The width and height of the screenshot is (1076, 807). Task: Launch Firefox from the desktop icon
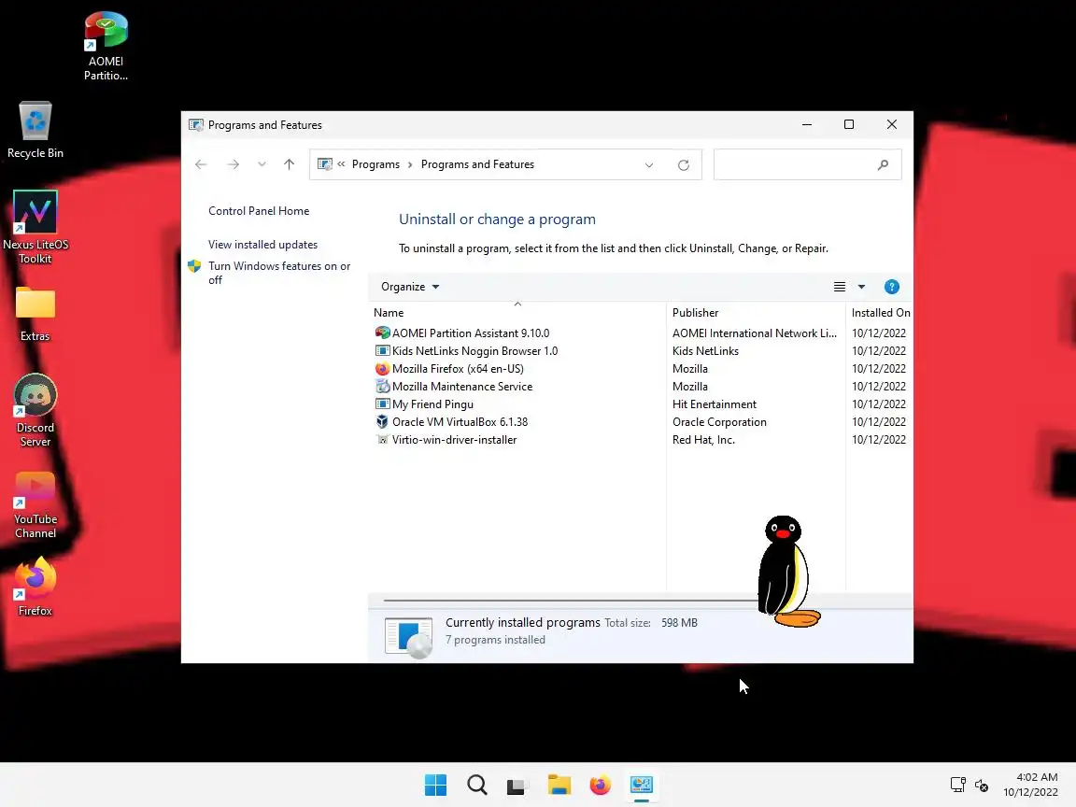35,587
